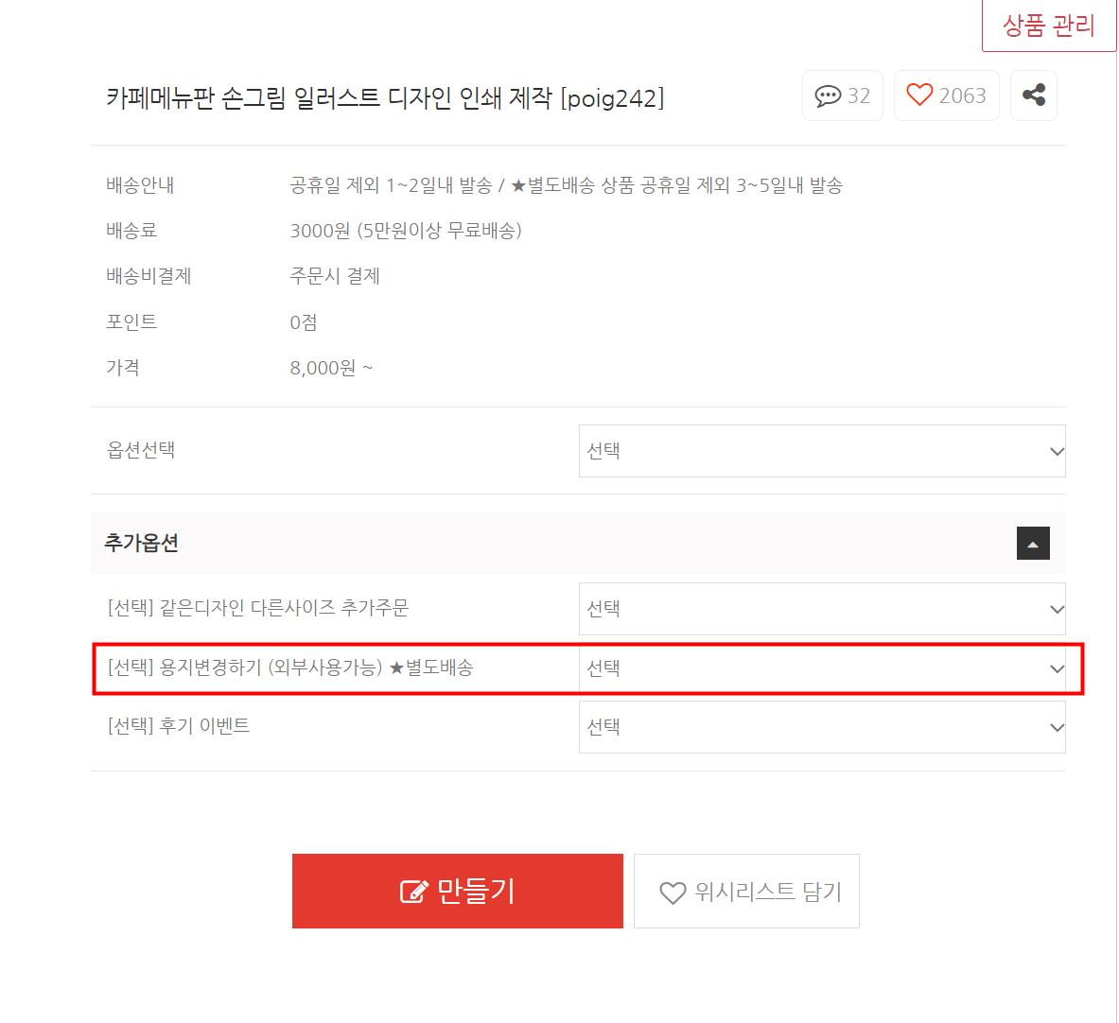The image size is (1119, 1023).
Task: Open the 용지변경하기 별도배송 dropdown
Action: click(x=822, y=668)
